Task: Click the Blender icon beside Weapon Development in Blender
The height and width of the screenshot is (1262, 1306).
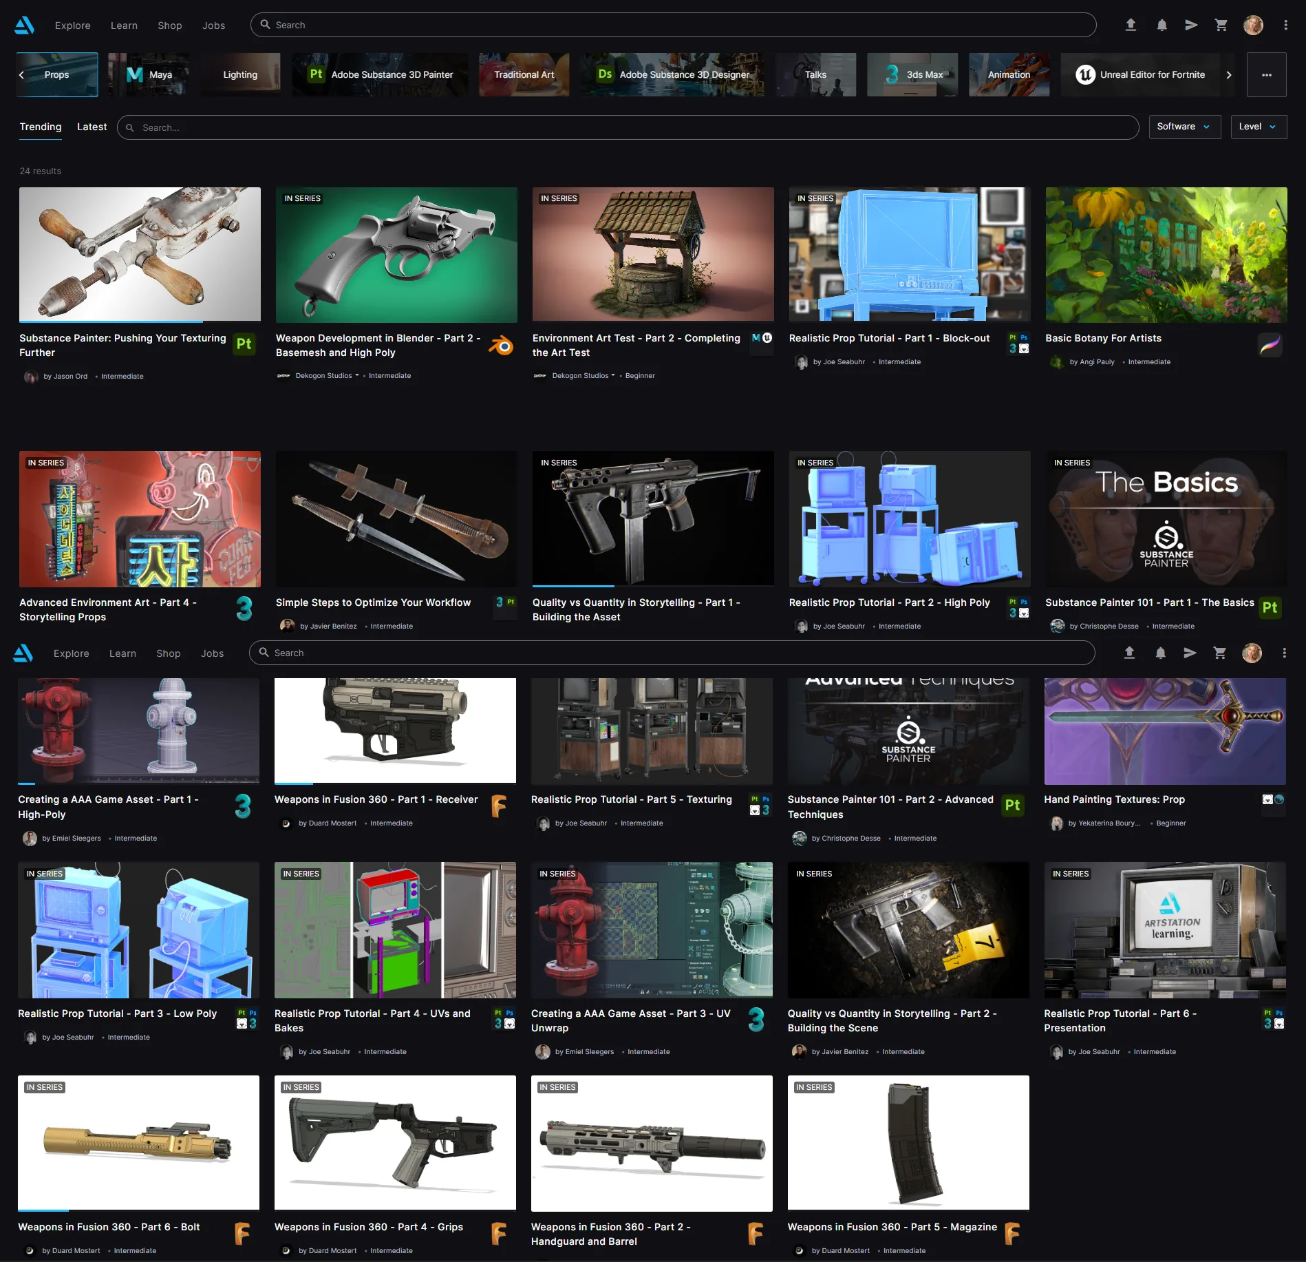Action: (x=501, y=344)
